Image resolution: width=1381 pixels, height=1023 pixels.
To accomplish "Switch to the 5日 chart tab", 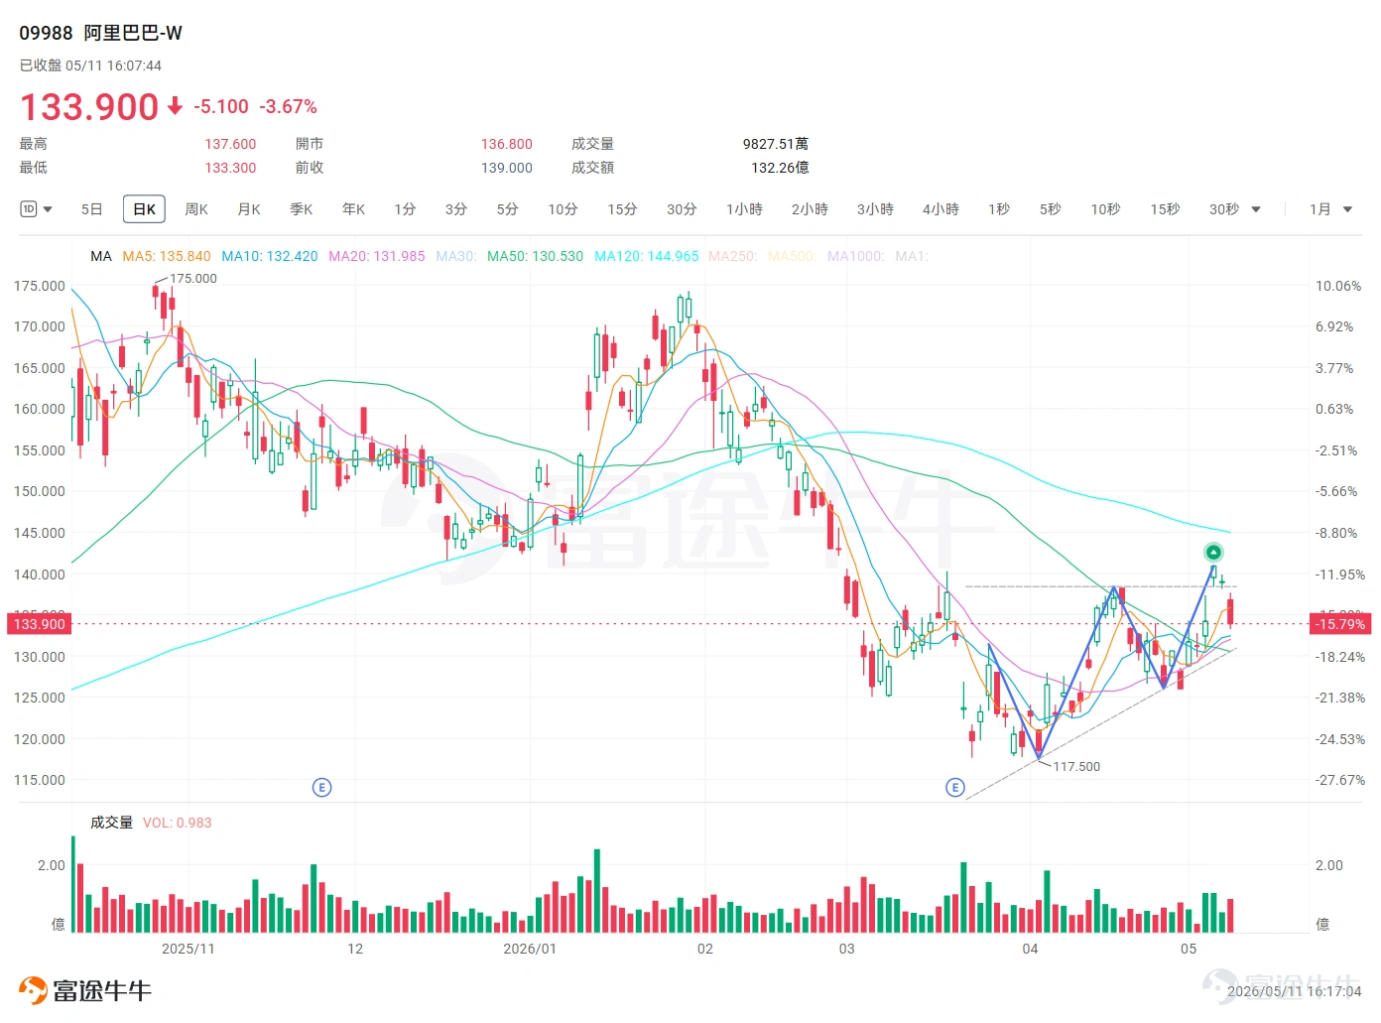I will [92, 209].
